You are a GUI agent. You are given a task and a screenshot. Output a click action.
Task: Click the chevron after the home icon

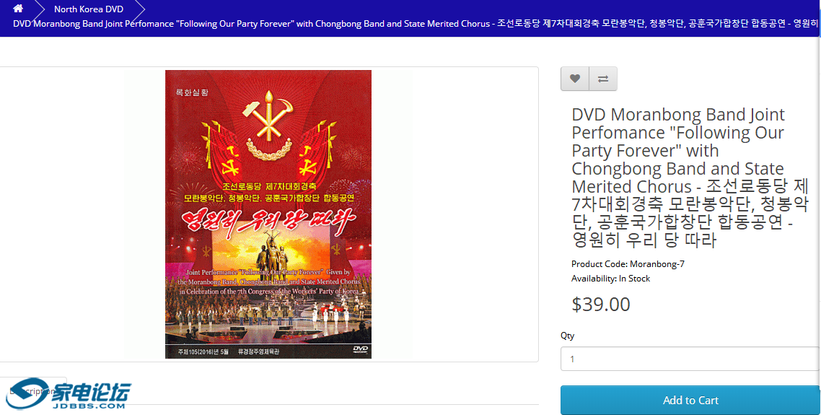[38, 9]
